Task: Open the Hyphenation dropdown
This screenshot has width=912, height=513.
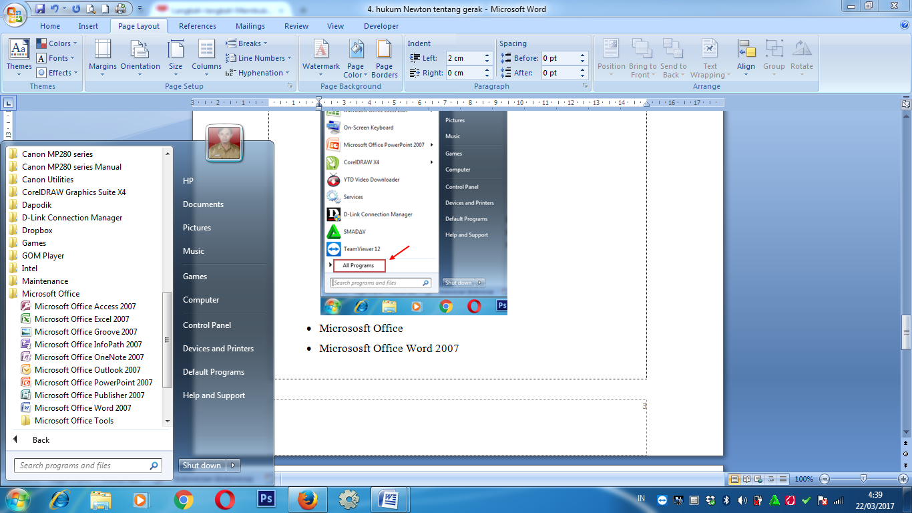Action: point(258,73)
